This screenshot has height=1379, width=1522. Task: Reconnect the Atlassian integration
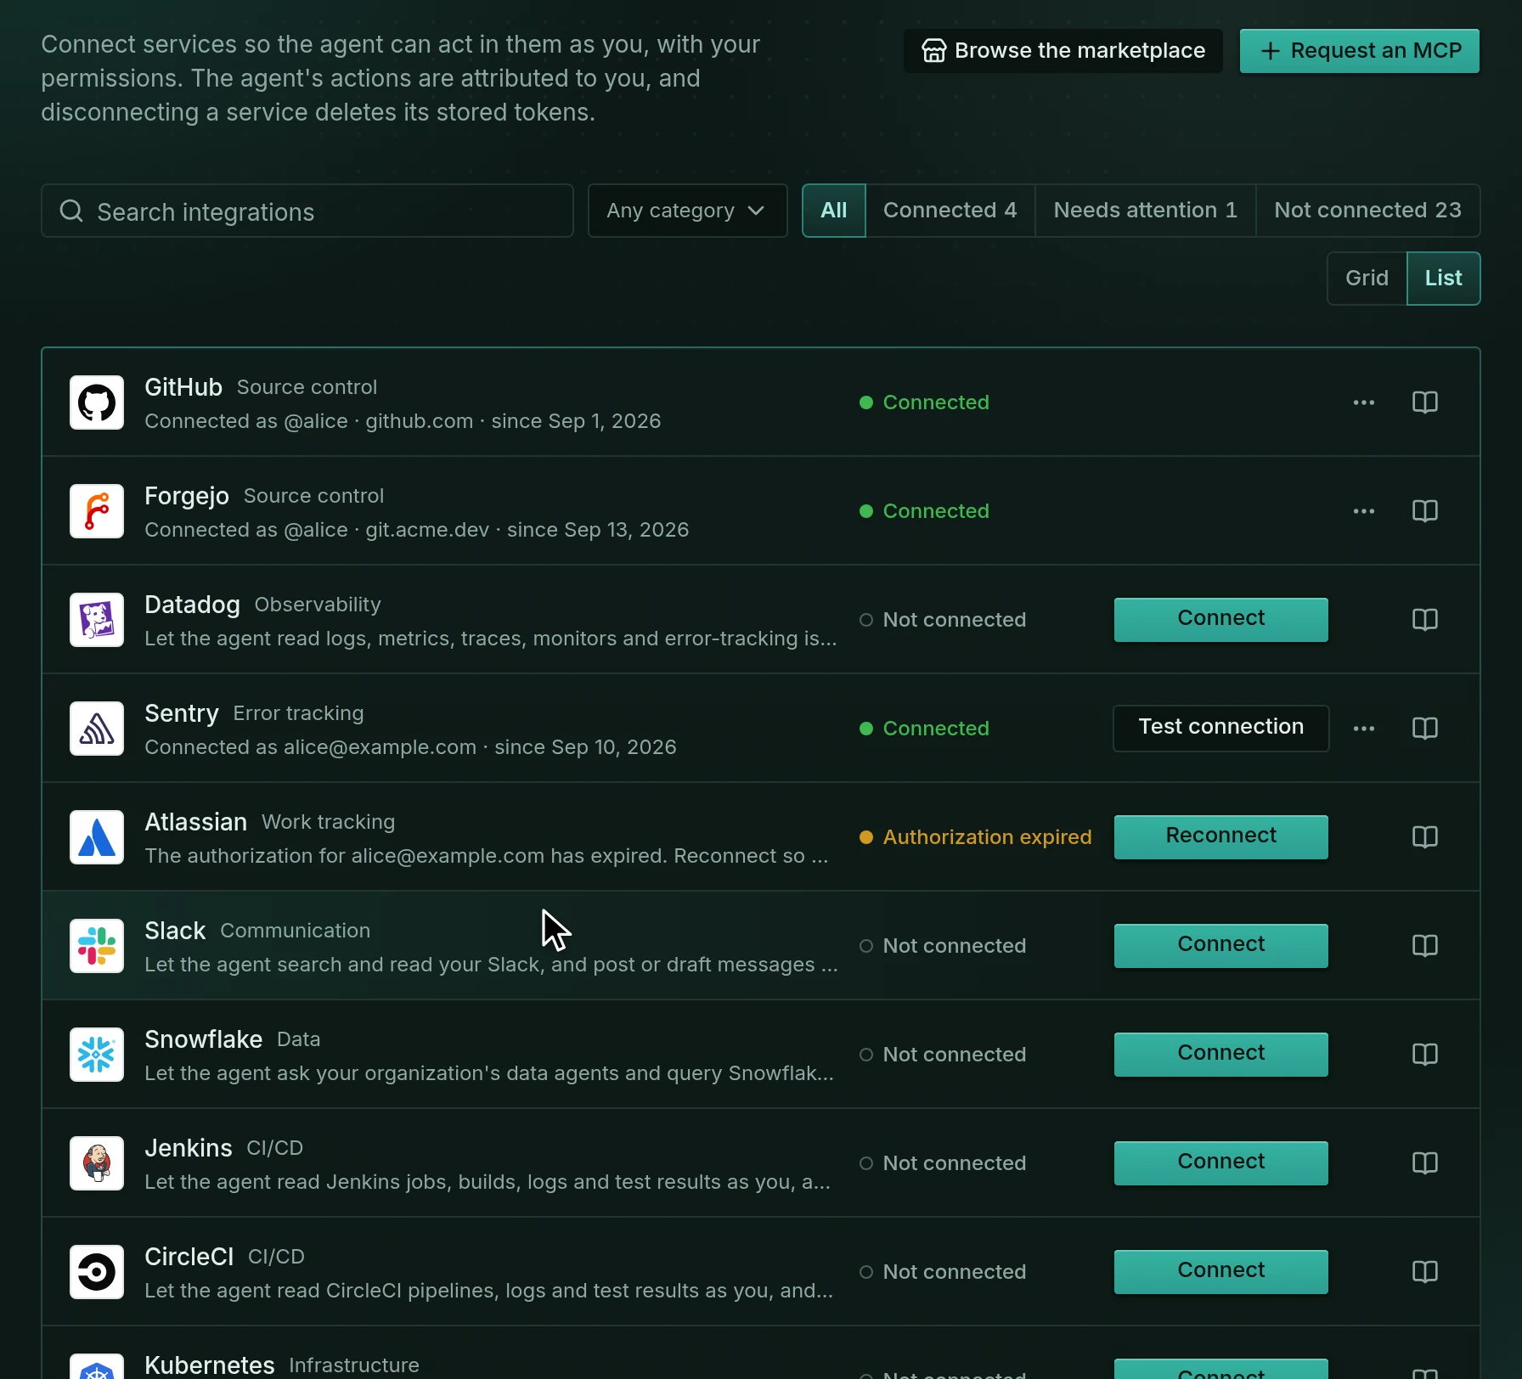[x=1221, y=837]
